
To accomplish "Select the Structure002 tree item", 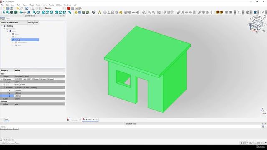I will click(22, 42).
